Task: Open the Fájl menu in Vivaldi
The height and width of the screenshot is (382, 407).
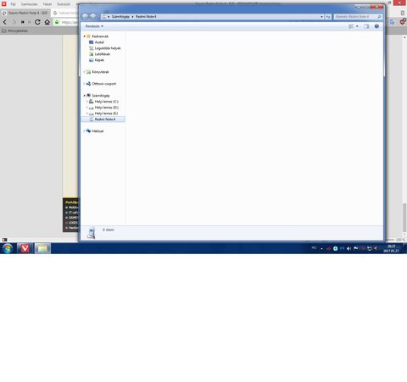Action: coord(13,4)
